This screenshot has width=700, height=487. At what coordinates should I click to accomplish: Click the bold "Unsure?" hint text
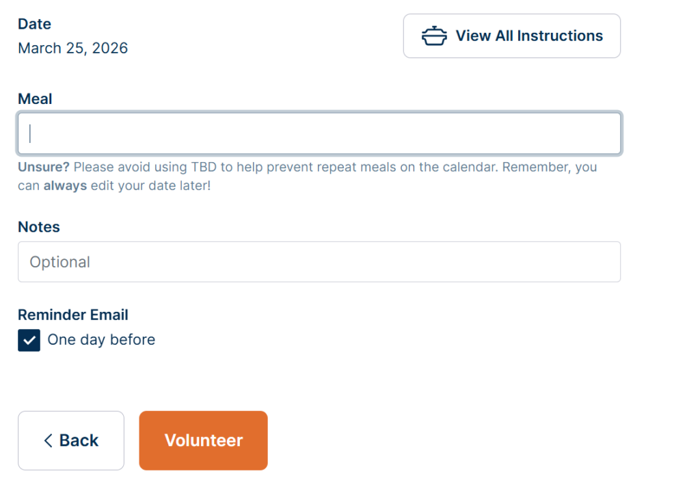click(x=44, y=167)
